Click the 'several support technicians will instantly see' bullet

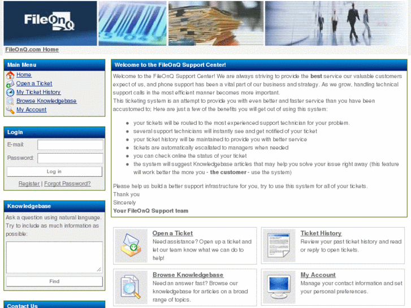[x=225, y=131]
